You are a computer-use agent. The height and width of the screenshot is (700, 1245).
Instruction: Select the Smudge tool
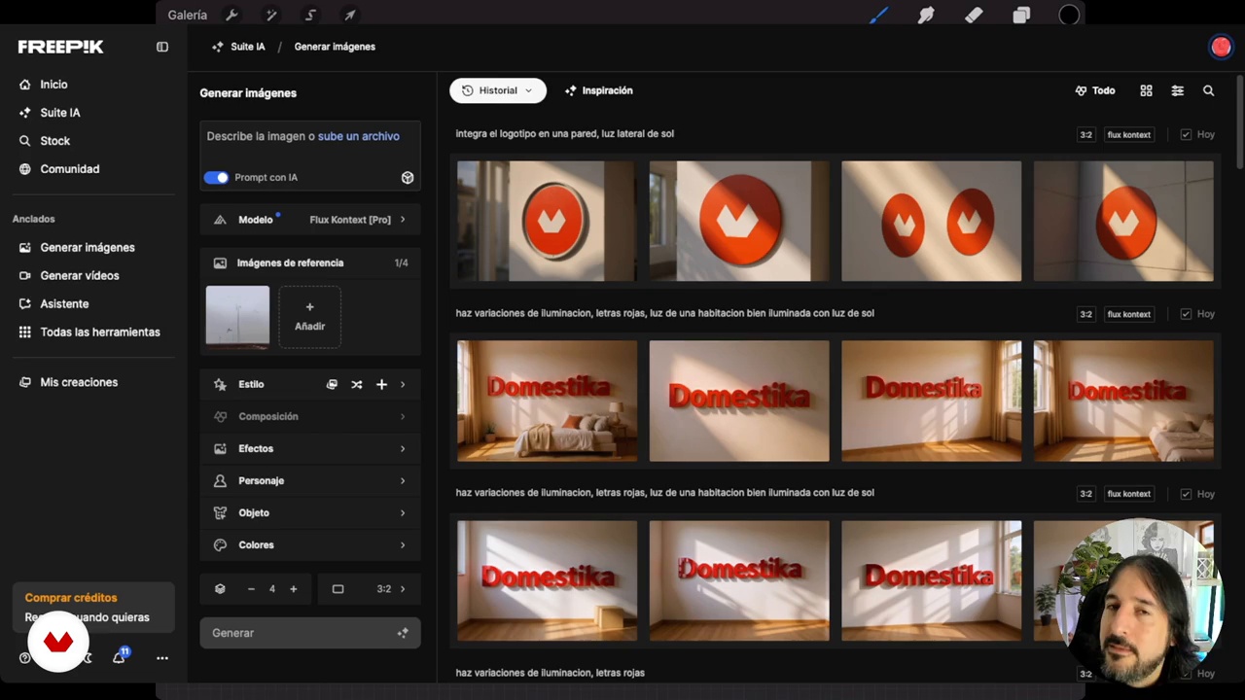(926, 15)
